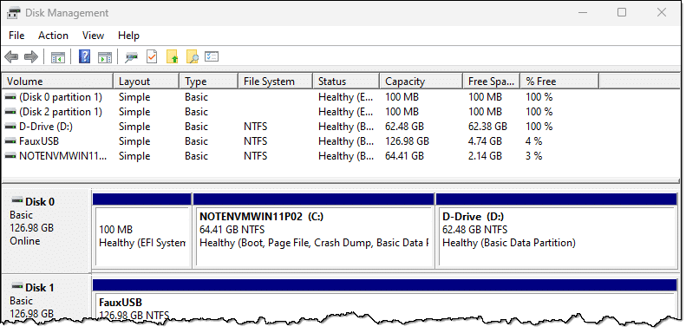Sort by the Type column header
Image resolution: width=686 pixels, height=333 pixels.
click(x=209, y=82)
